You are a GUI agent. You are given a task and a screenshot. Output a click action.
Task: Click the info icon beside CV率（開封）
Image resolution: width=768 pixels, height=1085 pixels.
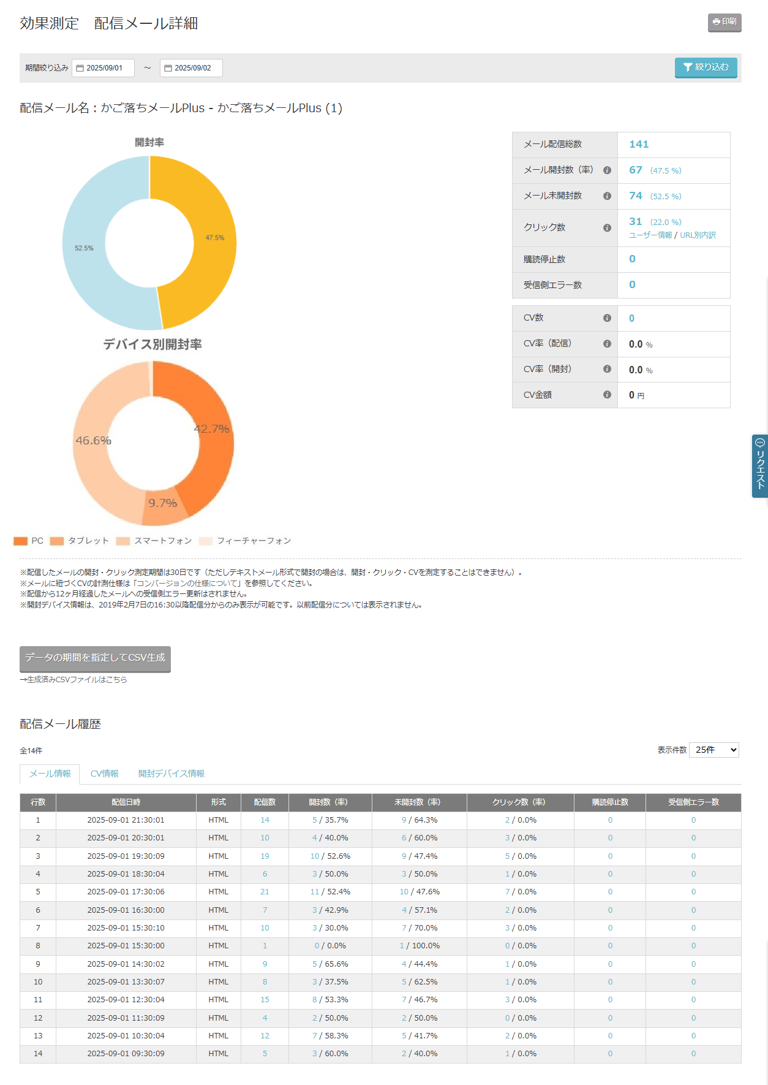607,369
